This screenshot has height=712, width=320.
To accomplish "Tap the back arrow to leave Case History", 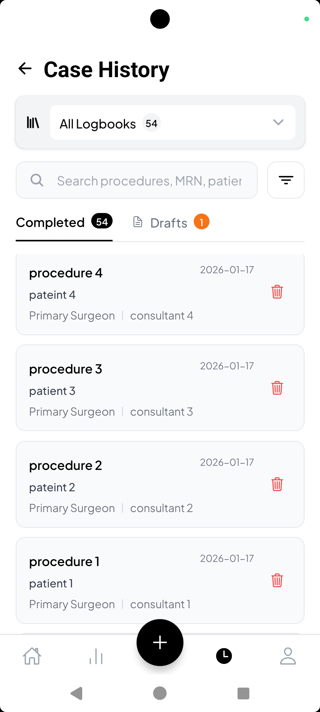I will (x=25, y=69).
